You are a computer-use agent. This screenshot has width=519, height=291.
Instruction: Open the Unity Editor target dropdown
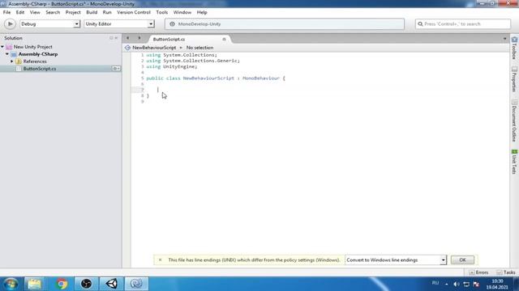[119, 23]
